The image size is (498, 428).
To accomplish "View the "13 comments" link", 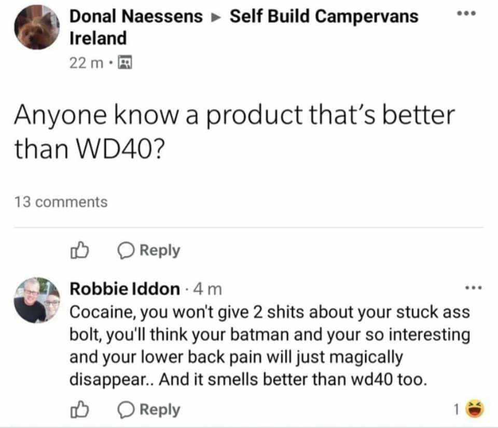I will (60, 202).
